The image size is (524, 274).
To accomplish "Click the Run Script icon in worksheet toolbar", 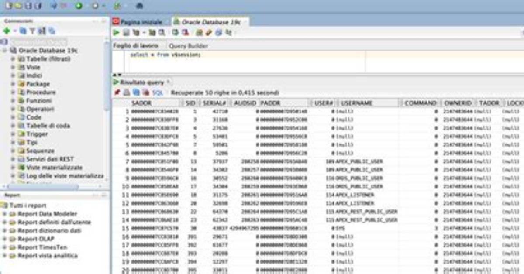I will (x=126, y=33).
